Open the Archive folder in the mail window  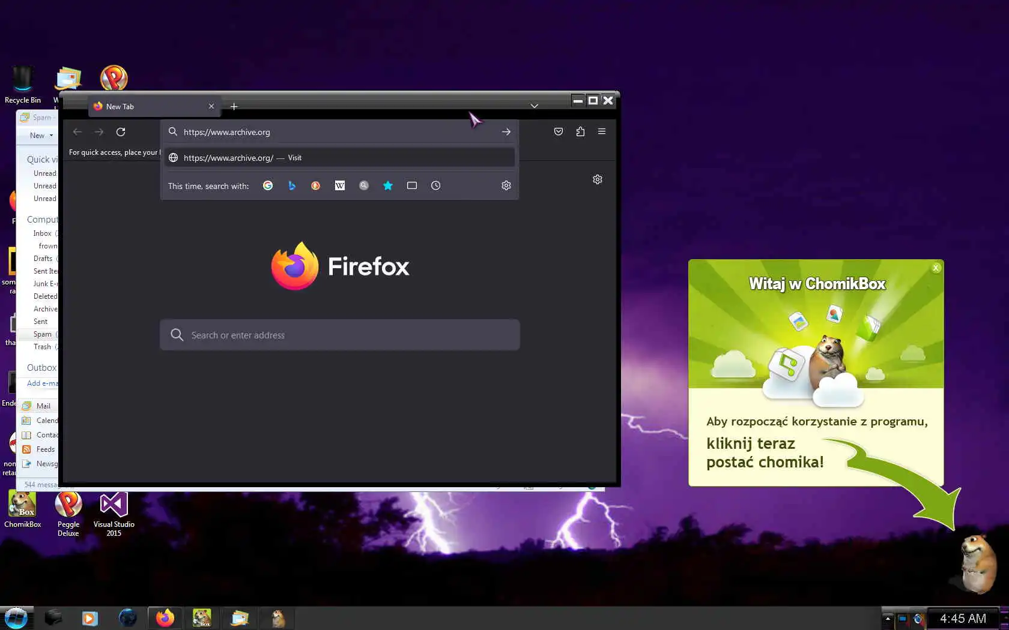pos(46,309)
